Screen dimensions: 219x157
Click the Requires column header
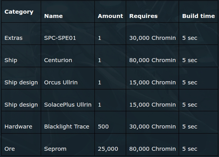coord(143,16)
